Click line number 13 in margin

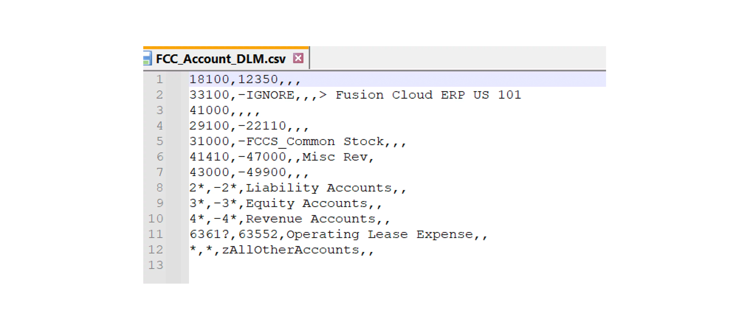156,265
